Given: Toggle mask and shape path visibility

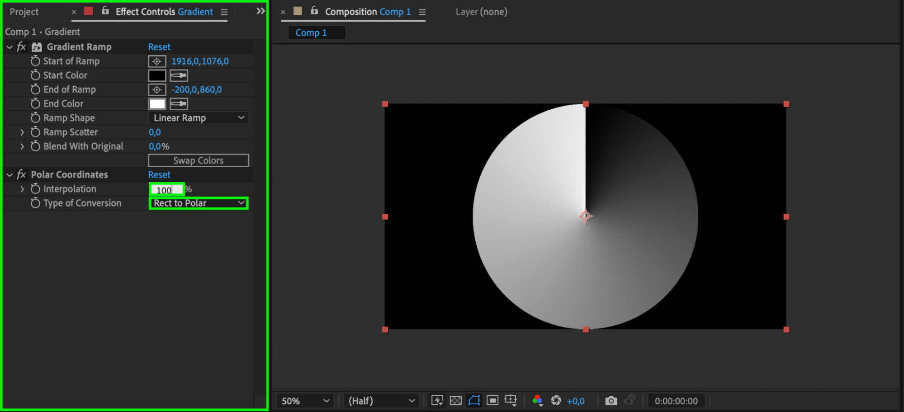Looking at the screenshot, I should coord(474,401).
